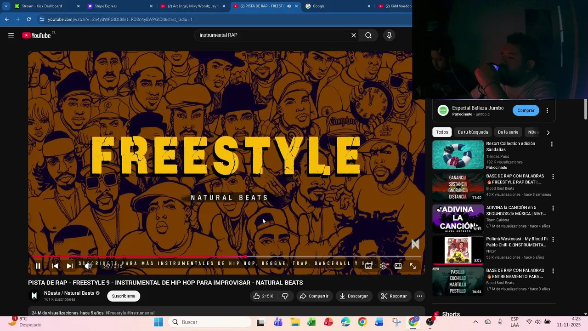
Task: Open the YouTube hamburger guide menu
Action: tap(11, 35)
